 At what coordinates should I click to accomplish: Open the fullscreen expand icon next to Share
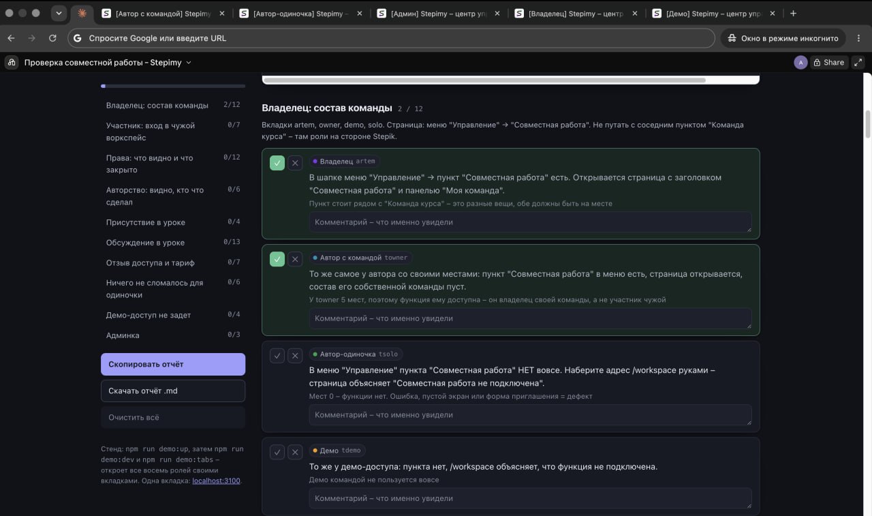pos(858,62)
